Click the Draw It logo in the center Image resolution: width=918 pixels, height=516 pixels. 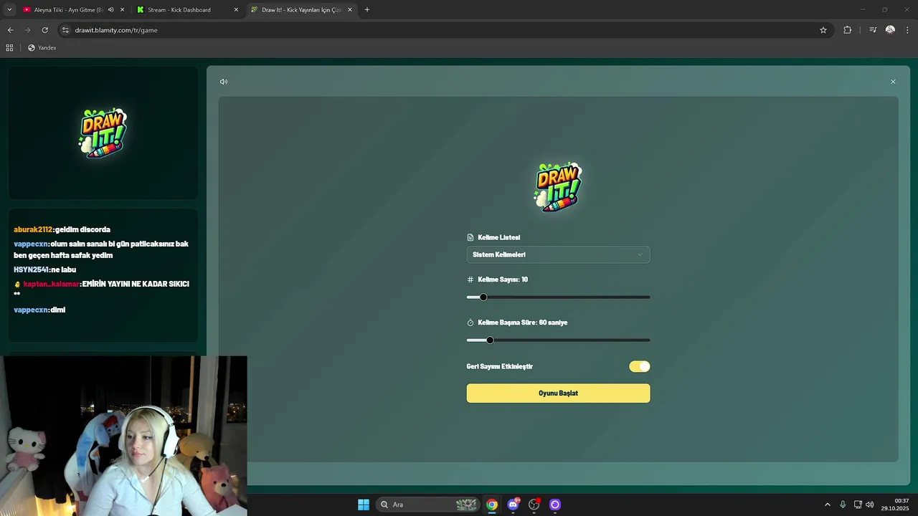[x=558, y=187]
